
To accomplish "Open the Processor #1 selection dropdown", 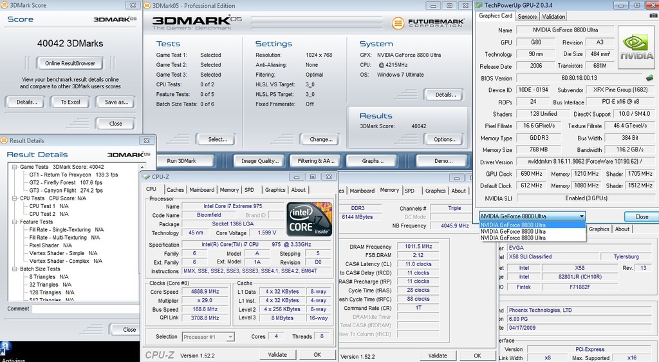I will coord(230,337).
